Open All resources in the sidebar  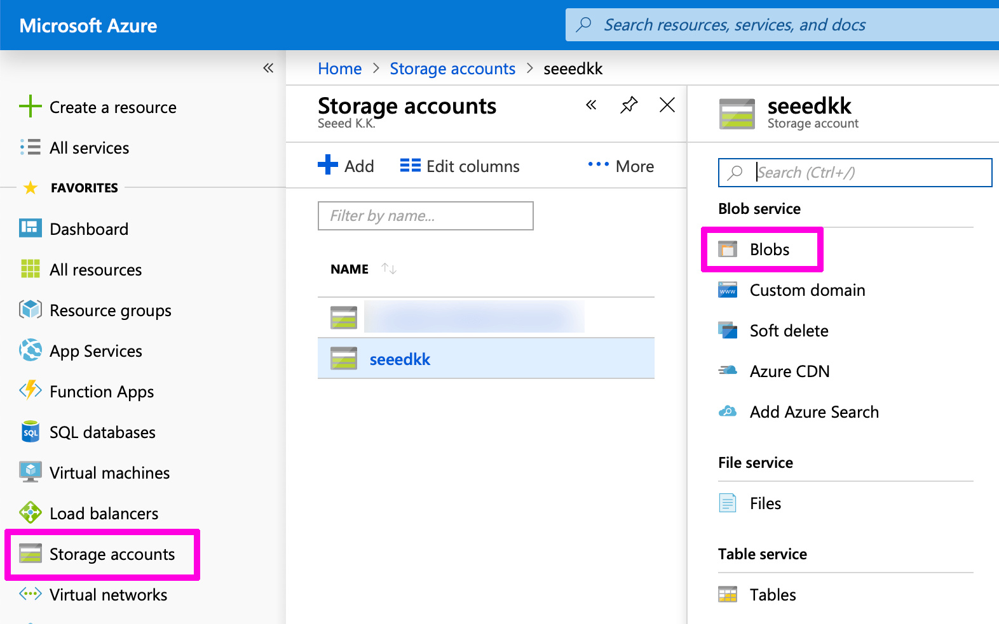[x=95, y=270]
